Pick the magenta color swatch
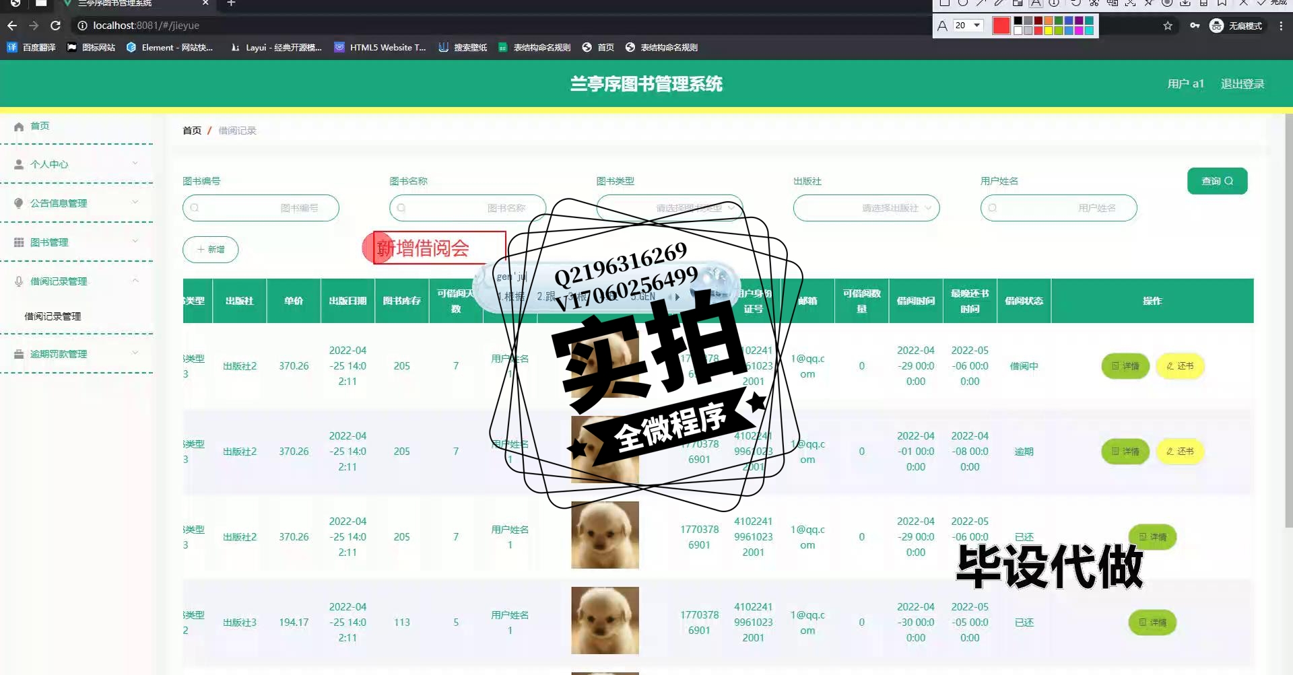The image size is (1293, 675). 1078,30
